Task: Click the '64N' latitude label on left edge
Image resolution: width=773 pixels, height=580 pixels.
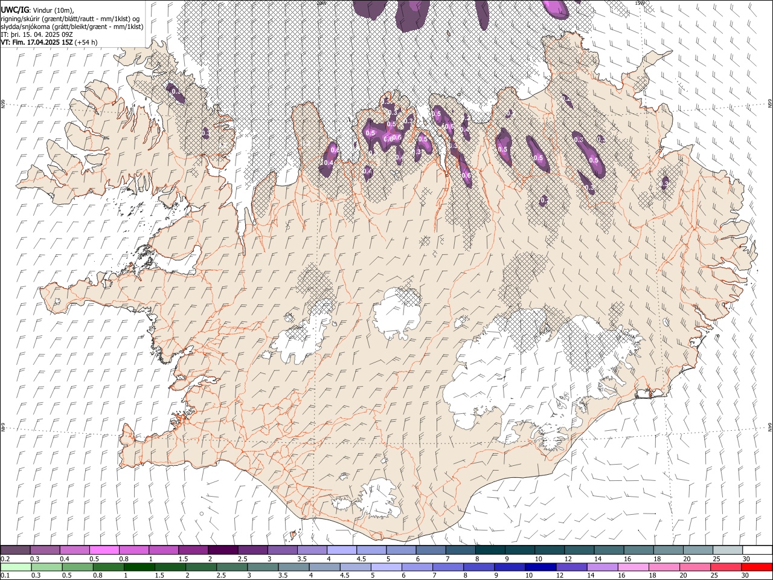Action: pos(2,426)
